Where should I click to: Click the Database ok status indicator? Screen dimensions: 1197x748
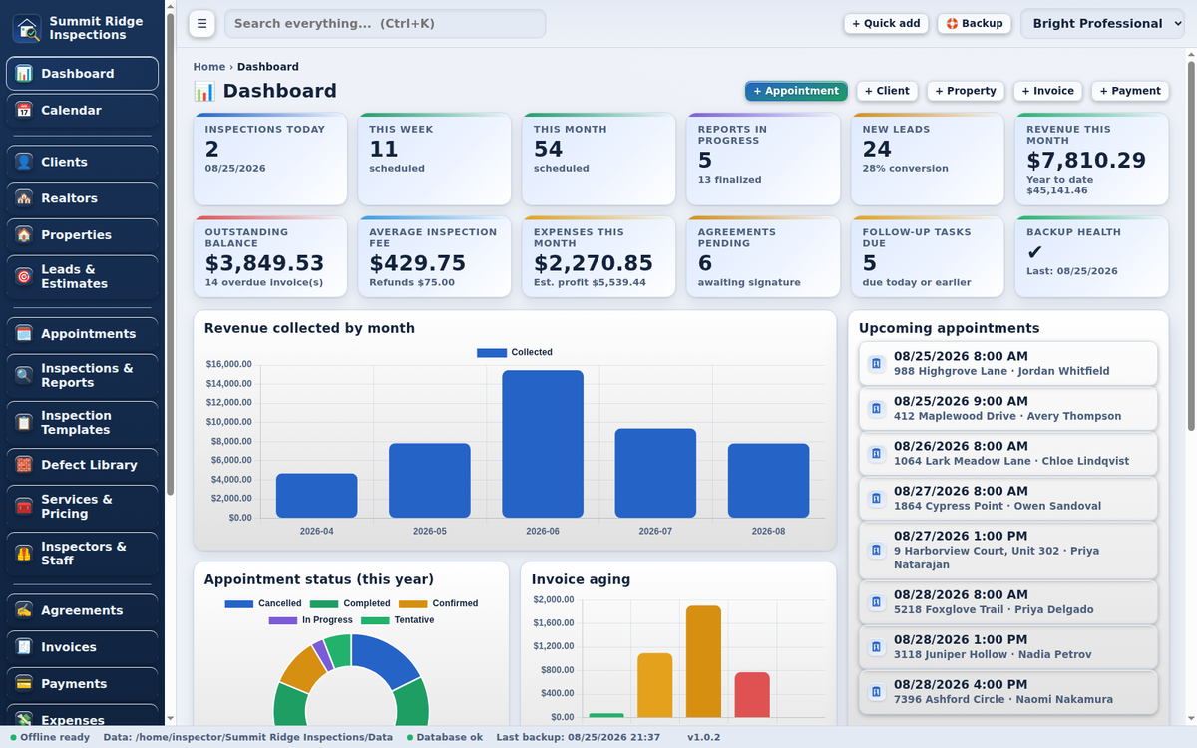tap(445, 738)
